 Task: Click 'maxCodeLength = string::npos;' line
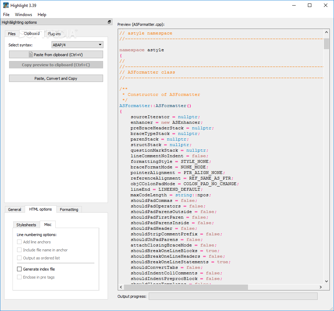[171, 195]
